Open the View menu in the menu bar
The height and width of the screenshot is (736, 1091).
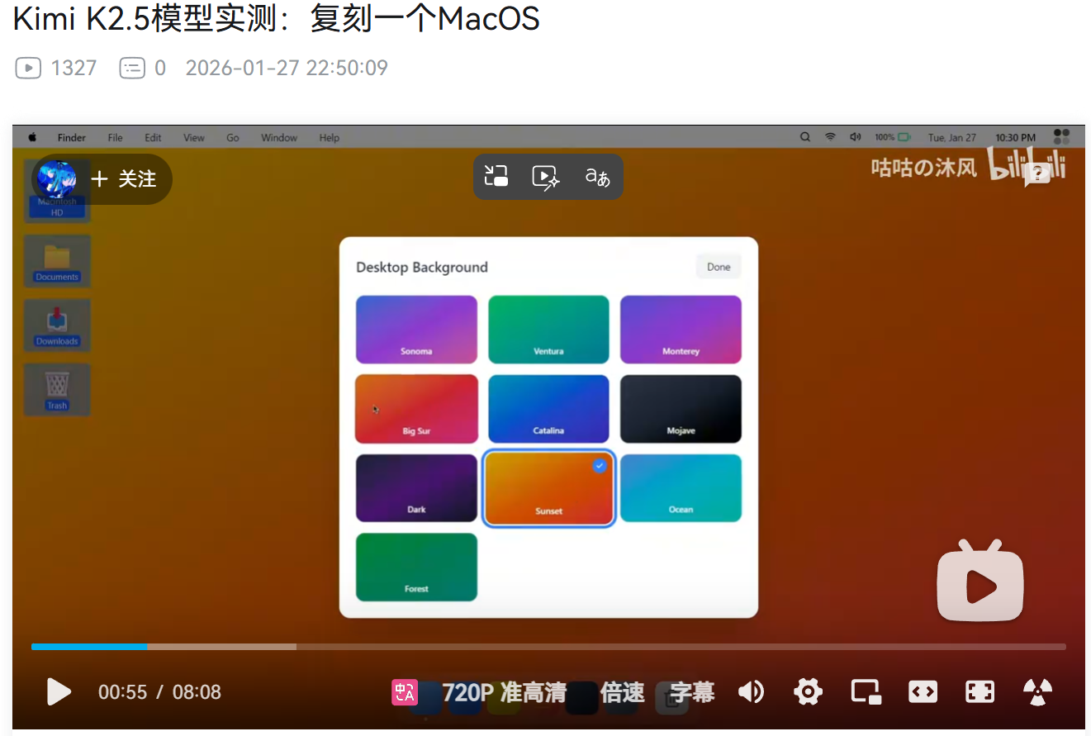coord(193,137)
